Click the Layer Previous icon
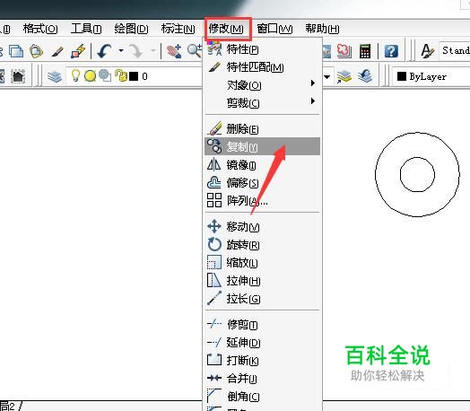This screenshot has width=470, height=411. 365,76
